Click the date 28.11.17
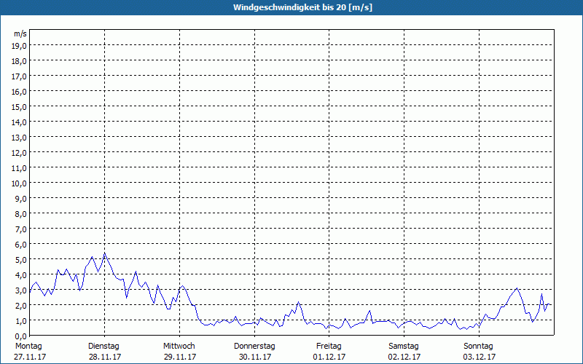Image resolution: width=583 pixels, height=364 pixels. coord(105,357)
